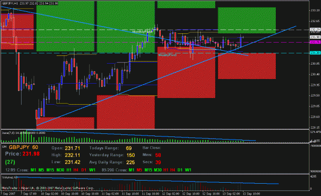Click the 11 Sep 10:00 time axis label
Viewport: 321px width, 196px height.
(x=130, y=193)
